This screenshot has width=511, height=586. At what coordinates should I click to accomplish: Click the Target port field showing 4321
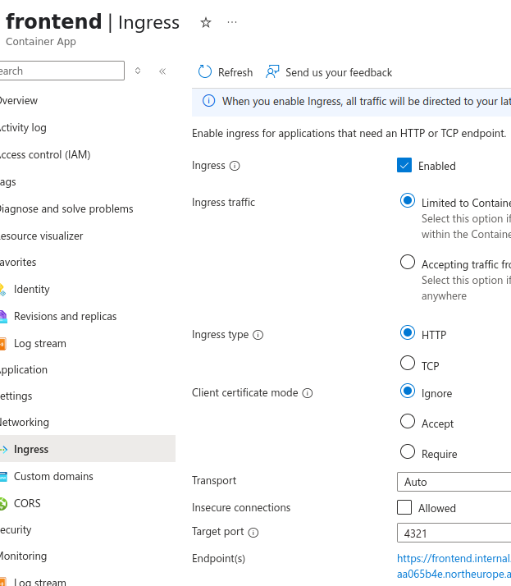pos(454,533)
